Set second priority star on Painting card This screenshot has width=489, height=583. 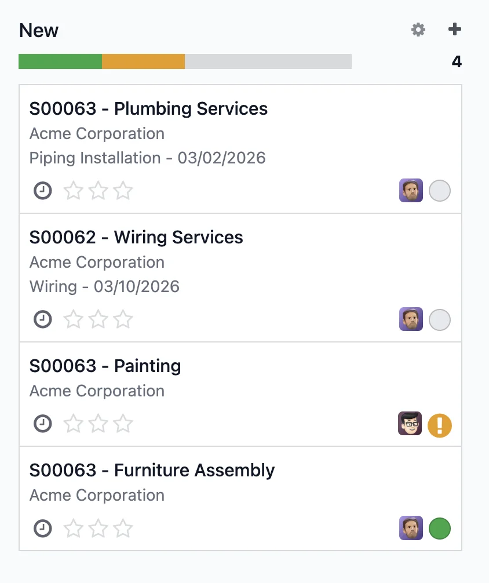coord(98,424)
